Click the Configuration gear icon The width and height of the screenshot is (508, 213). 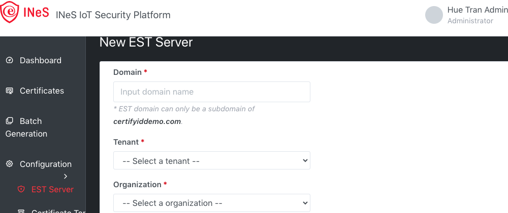9,164
